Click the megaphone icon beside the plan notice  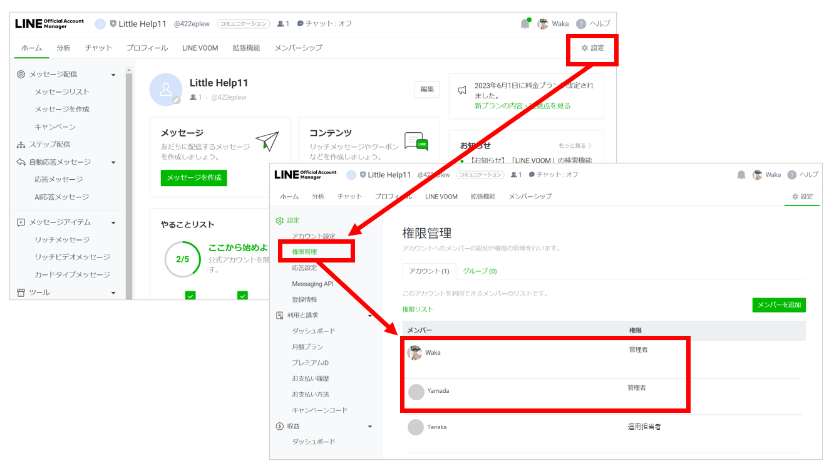(x=462, y=90)
